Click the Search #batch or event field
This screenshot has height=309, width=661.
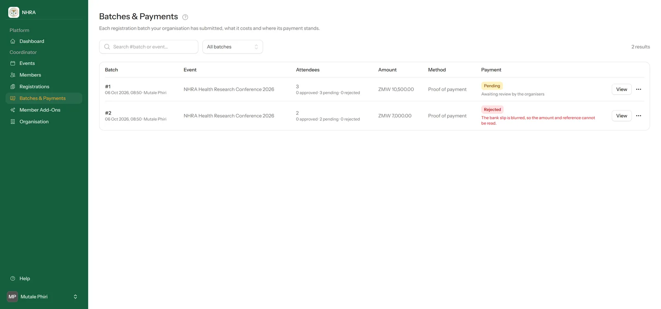click(149, 47)
